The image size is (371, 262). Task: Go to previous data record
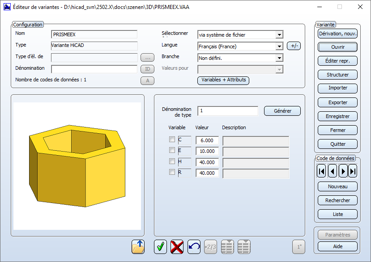point(332,171)
